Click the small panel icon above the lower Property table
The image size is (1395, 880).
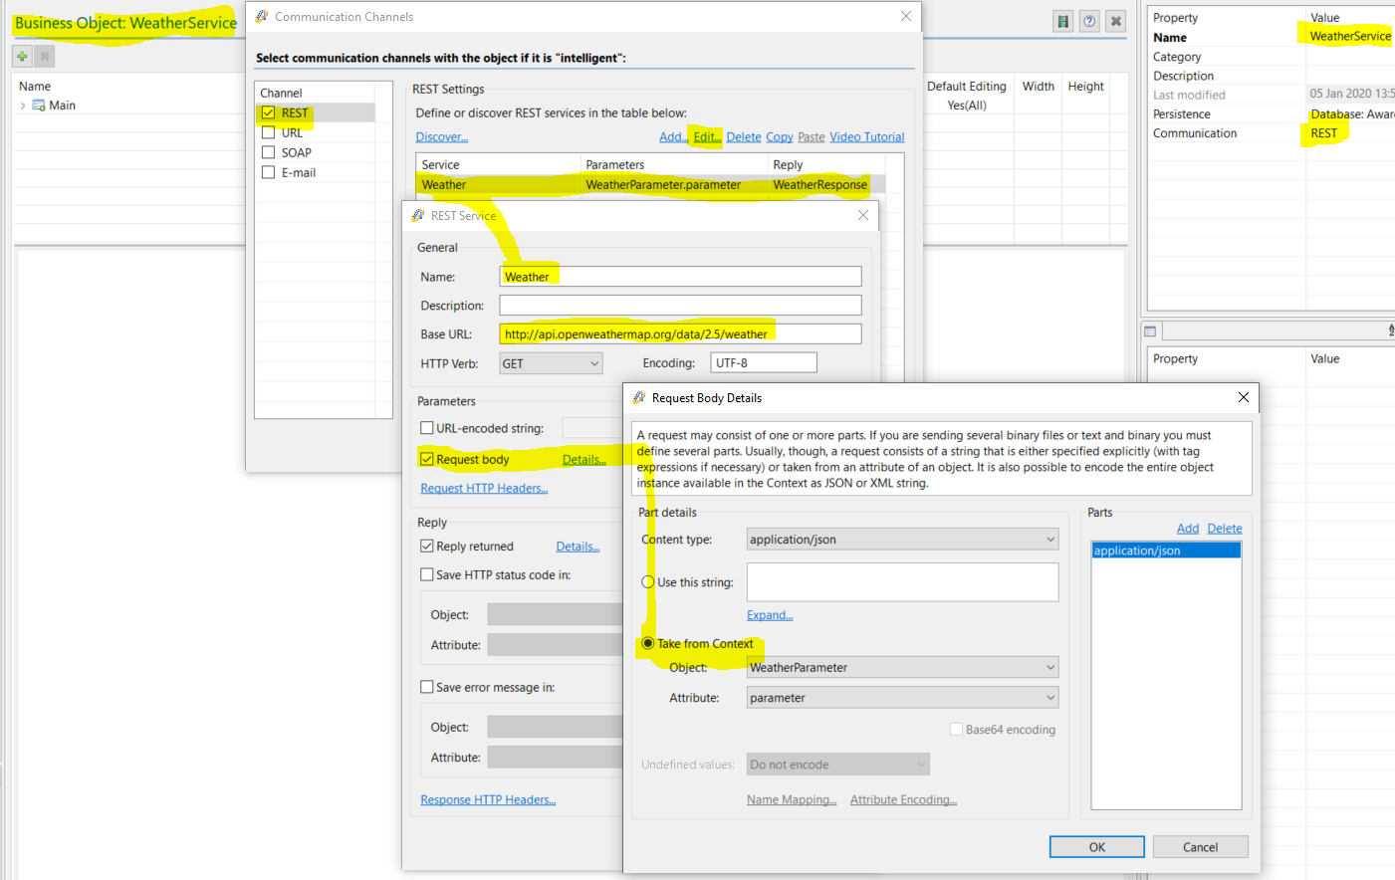1150,330
